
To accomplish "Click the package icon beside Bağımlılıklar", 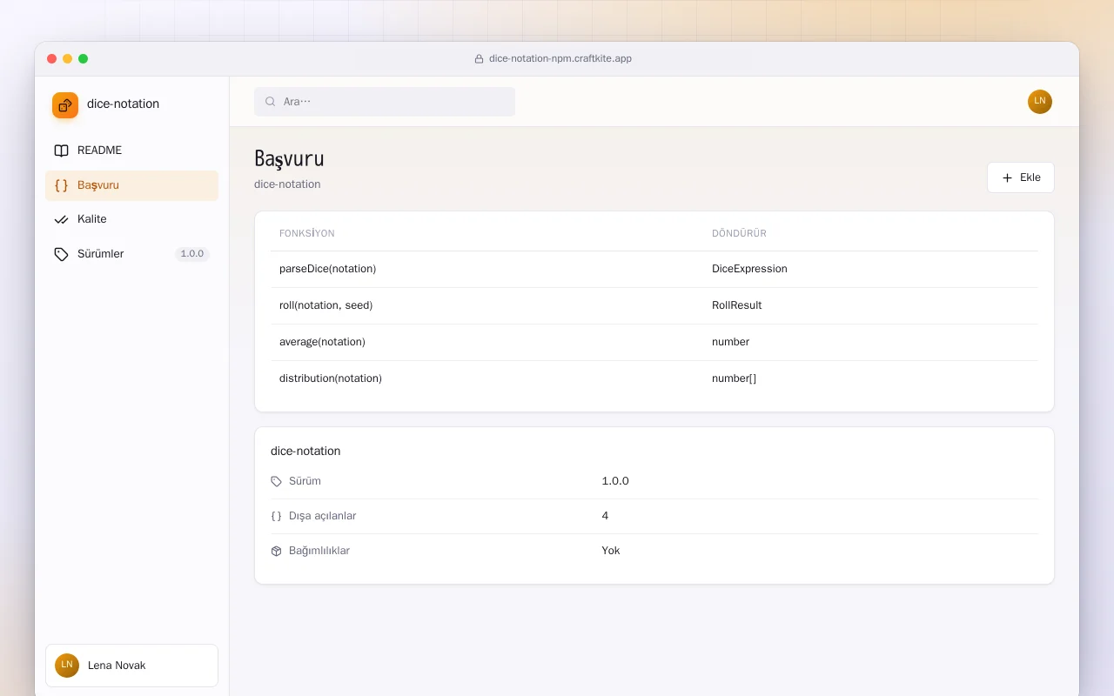I will pyautogui.click(x=277, y=551).
